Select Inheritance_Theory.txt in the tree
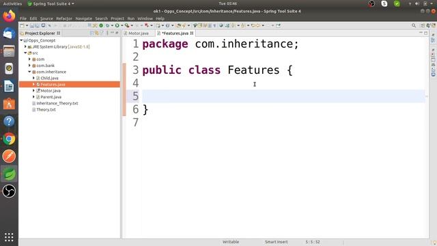 pyautogui.click(x=57, y=103)
